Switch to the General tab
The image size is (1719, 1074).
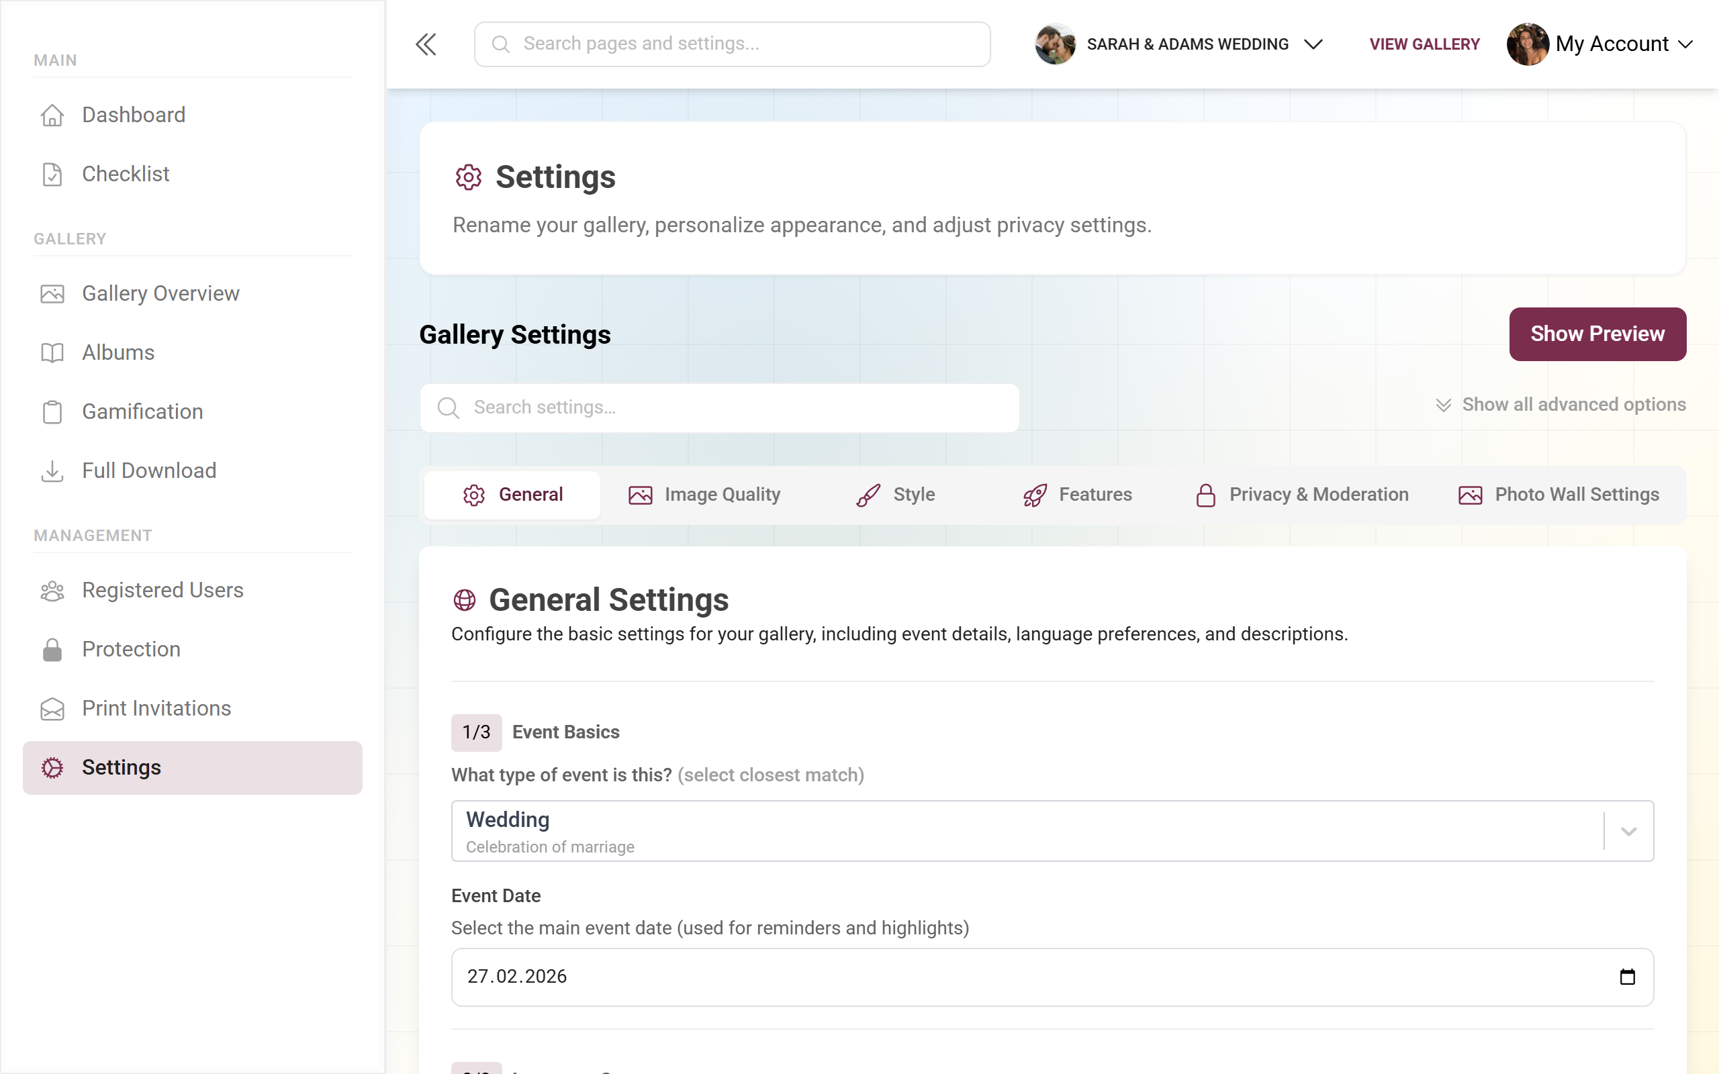[512, 495]
